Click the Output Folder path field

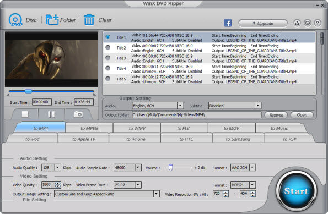click(x=196, y=115)
